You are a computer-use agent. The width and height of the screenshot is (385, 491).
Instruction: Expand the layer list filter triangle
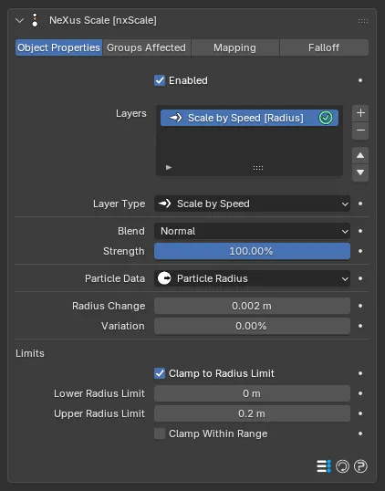click(x=169, y=168)
